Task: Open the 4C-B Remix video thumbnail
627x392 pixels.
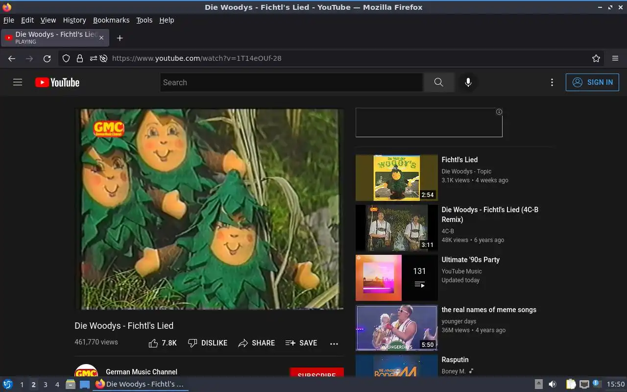Action: point(397,228)
